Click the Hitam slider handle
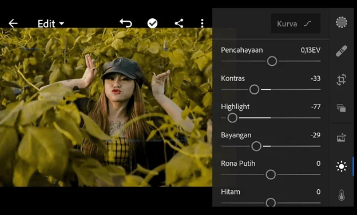 (x=271, y=202)
